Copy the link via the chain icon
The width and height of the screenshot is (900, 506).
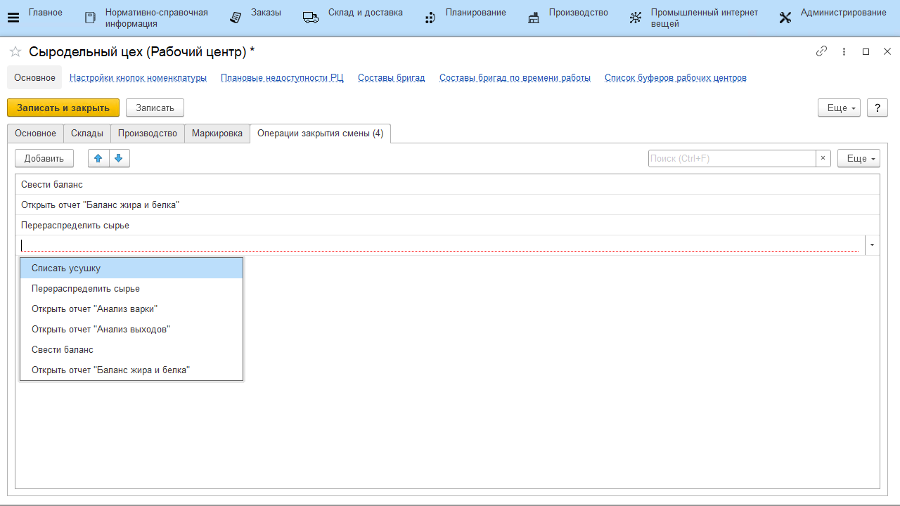point(821,51)
